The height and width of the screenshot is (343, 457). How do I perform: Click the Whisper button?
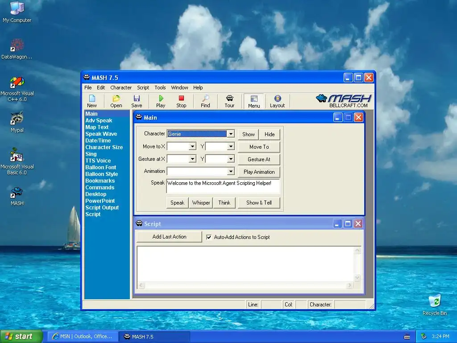[x=201, y=203]
